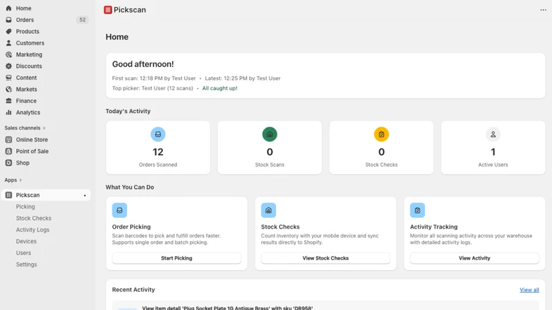Click the Pickscan app icon in sidebar
Screen dimensions: 552x310
[x=9, y=195]
